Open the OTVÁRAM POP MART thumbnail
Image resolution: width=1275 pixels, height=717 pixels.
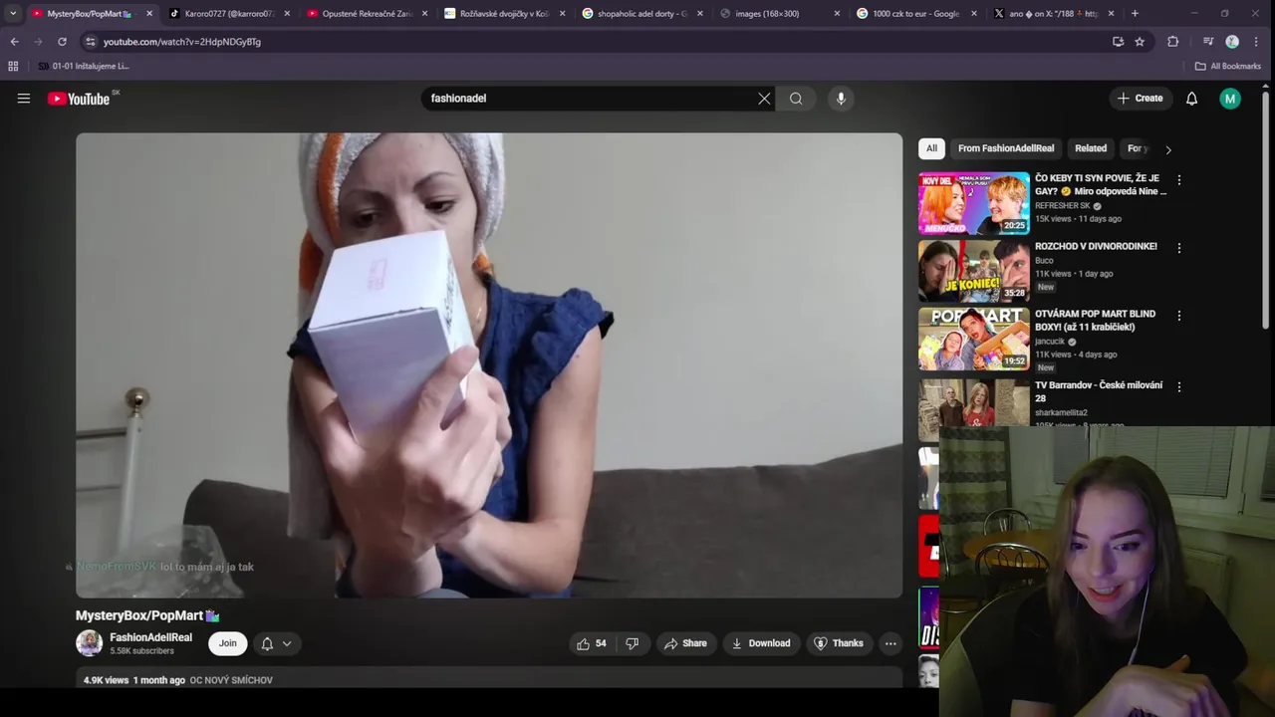[x=973, y=339]
